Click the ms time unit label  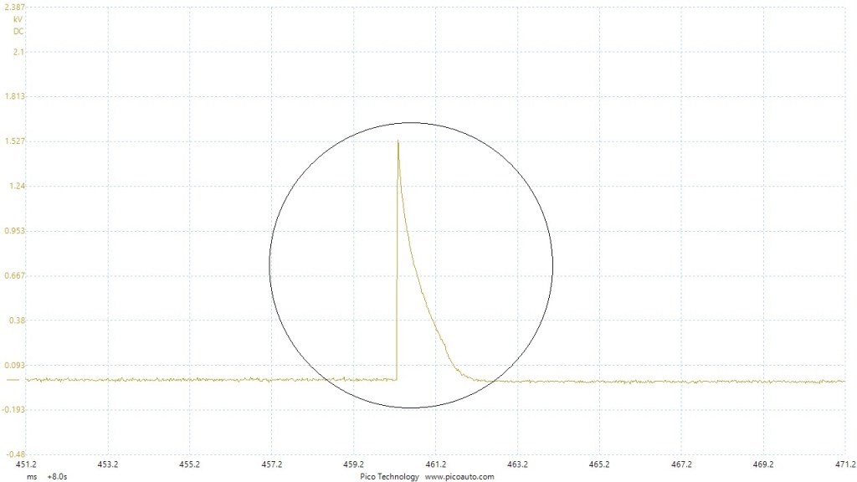point(31,477)
